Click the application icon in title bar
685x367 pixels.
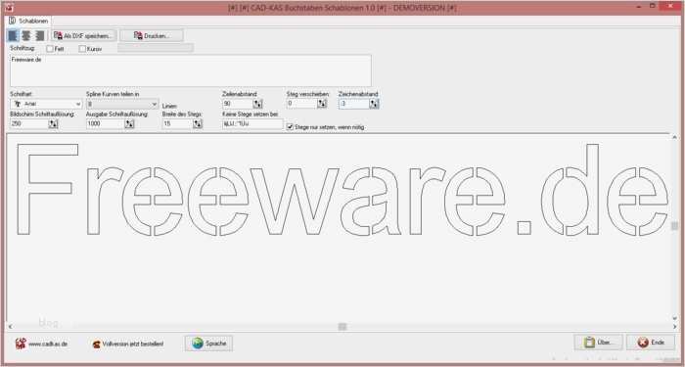point(9,8)
